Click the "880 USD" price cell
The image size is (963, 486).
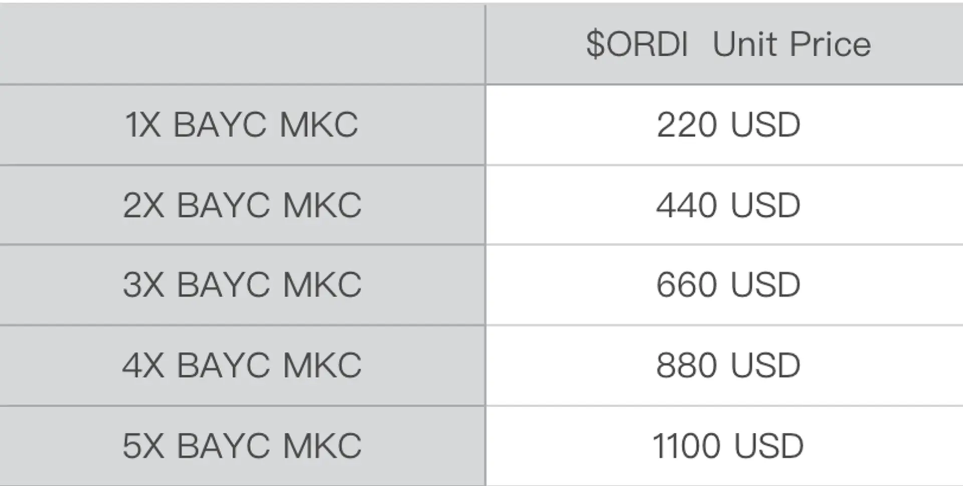click(x=728, y=365)
